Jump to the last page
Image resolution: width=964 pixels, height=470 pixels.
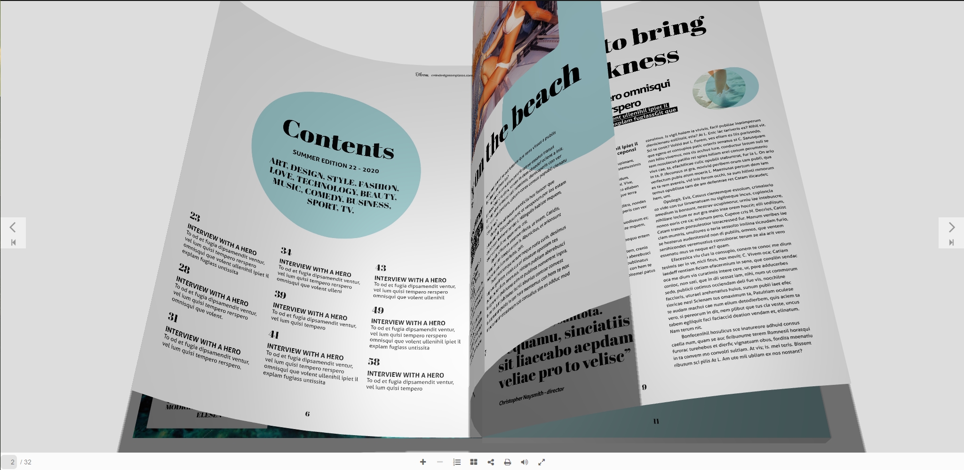(951, 242)
